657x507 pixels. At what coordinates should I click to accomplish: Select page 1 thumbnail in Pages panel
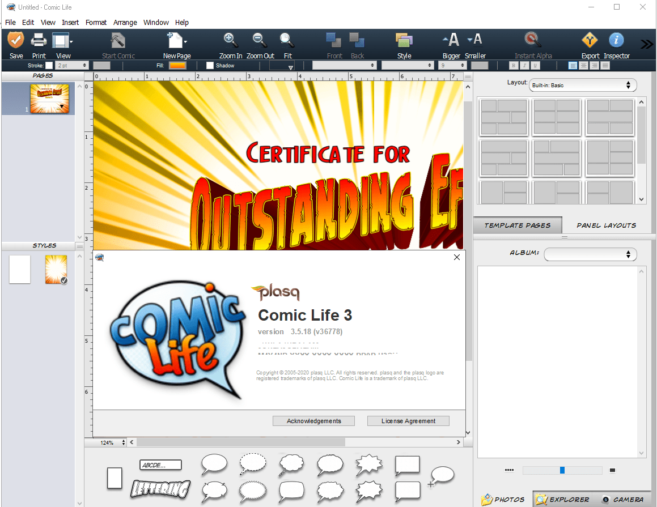click(49, 99)
